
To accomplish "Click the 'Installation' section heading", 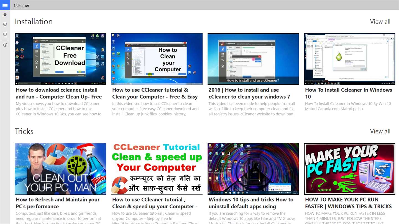I will tap(34, 22).
